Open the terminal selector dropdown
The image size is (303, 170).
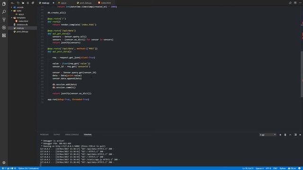[267, 135]
